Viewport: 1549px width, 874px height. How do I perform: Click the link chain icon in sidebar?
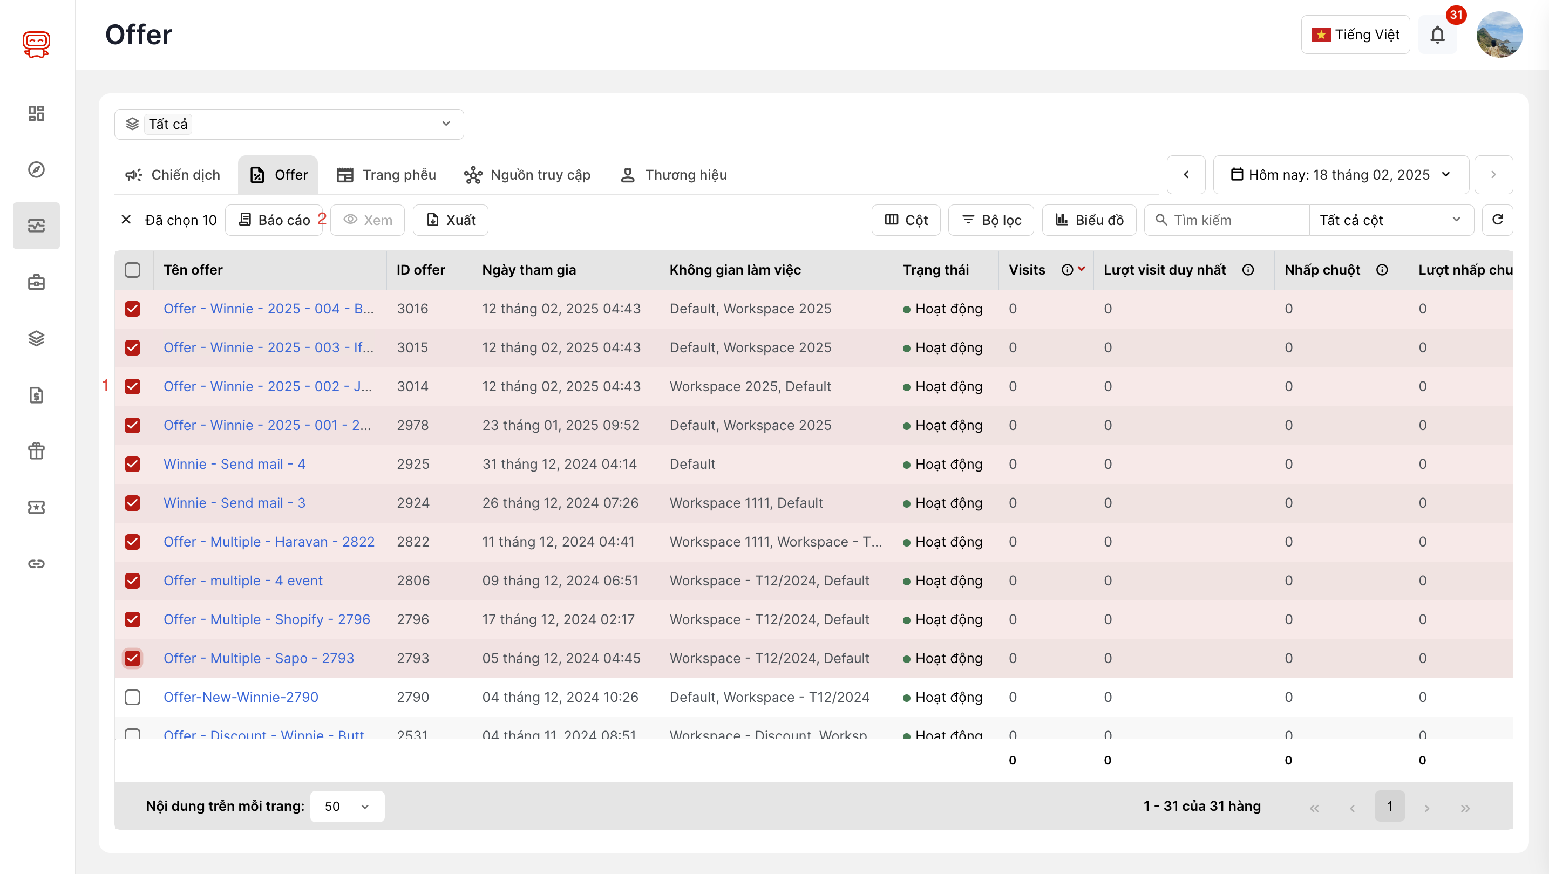pyautogui.click(x=36, y=563)
